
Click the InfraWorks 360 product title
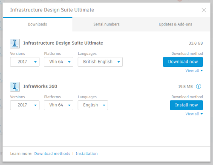40,86
